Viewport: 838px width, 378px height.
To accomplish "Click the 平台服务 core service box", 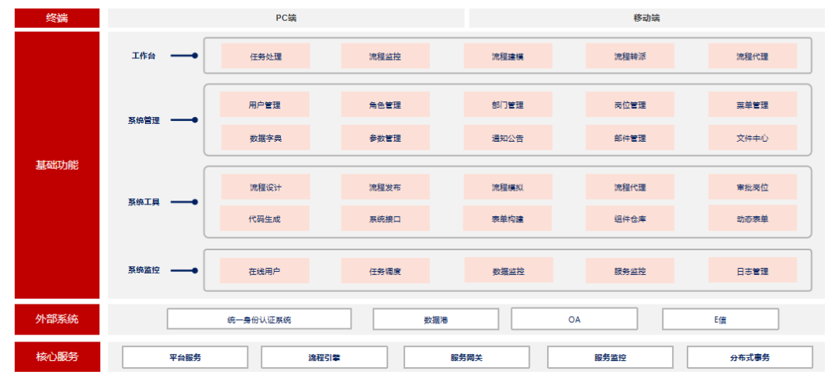I will [x=185, y=357].
